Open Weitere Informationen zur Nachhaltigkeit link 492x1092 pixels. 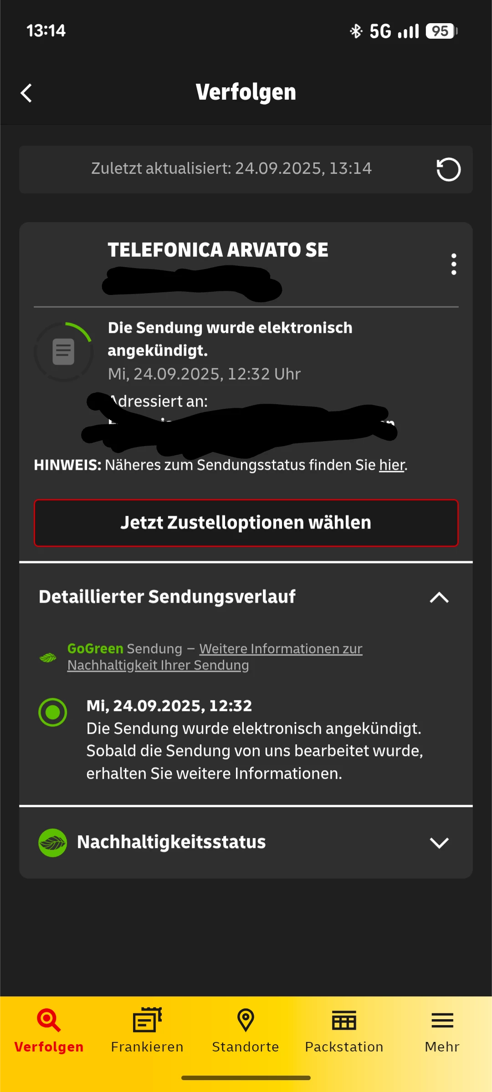pyautogui.click(x=215, y=657)
